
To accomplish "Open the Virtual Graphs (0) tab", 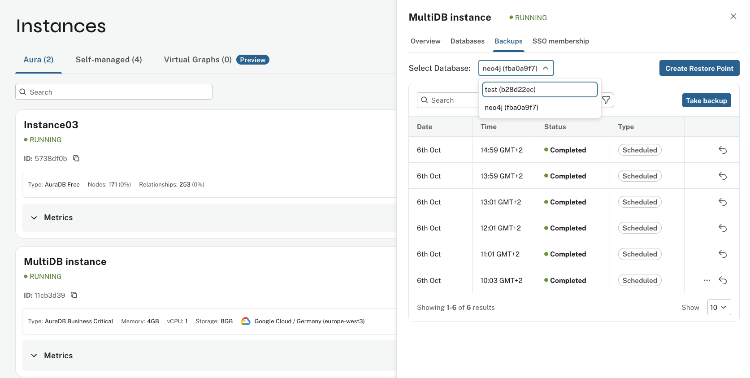I will coord(198,60).
